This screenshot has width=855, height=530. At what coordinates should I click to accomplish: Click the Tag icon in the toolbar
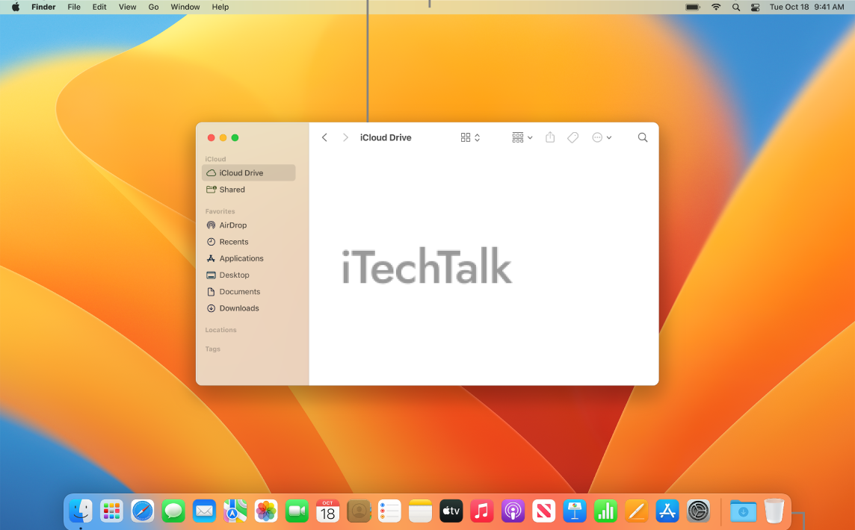click(572, 137)
